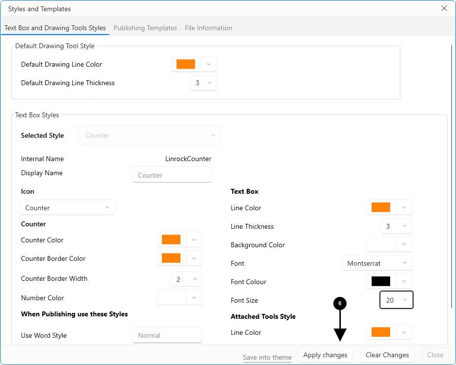456x365 pixels.
Task: Click the Use Word Style input field
Action: pos(167,335)
